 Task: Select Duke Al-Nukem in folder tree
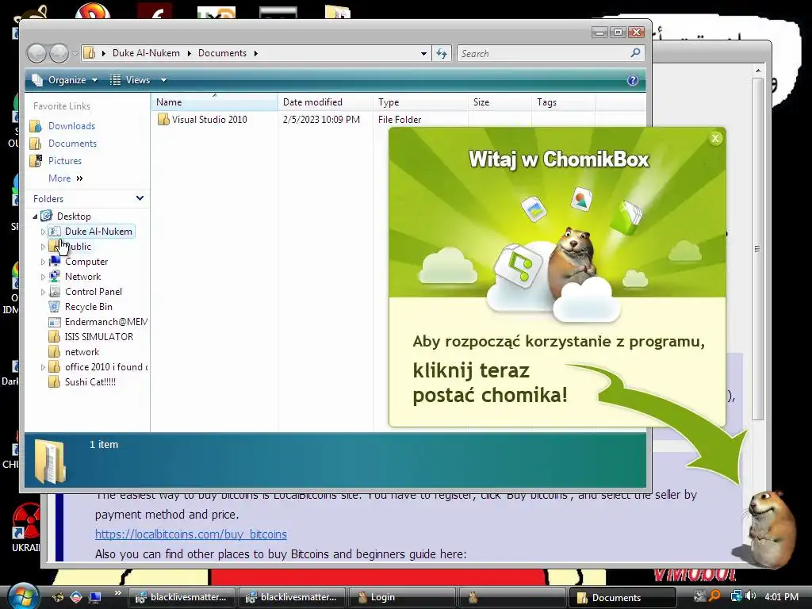(x=98, y=232)
